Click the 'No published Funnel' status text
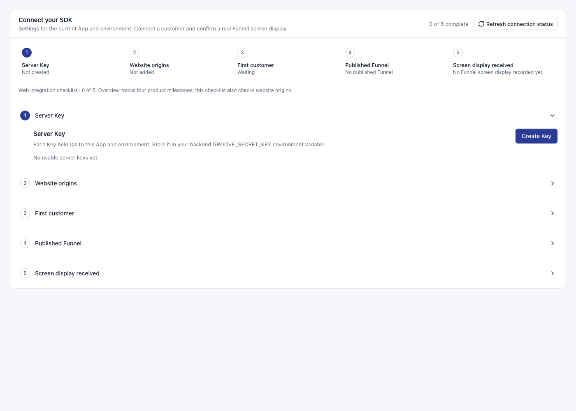 [x=369, y=72]
